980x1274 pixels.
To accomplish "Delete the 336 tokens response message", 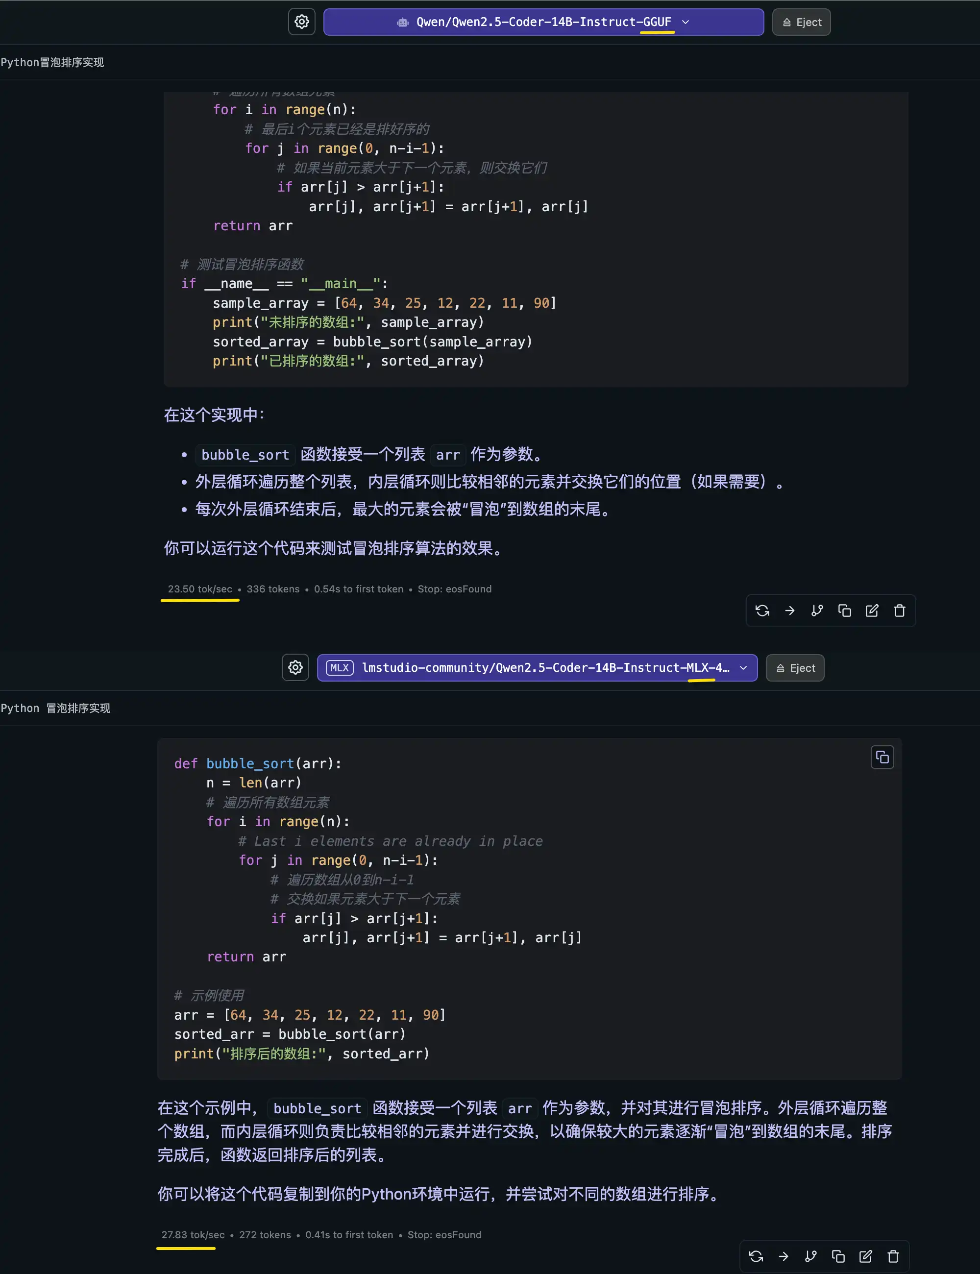I will [899, 610].
